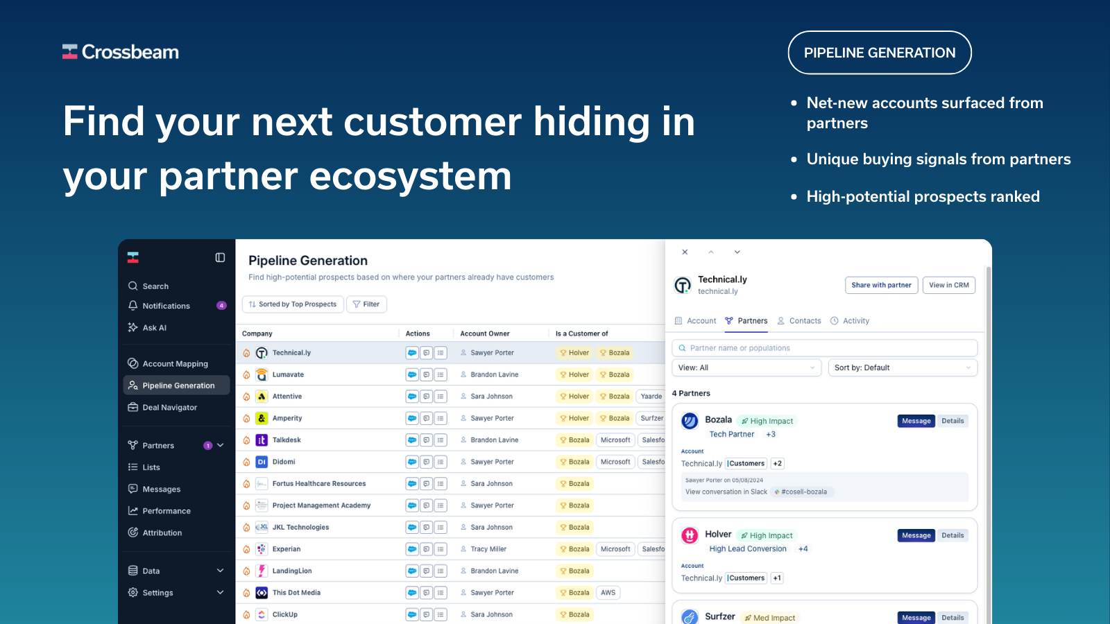This screenshot has height=624, width=1110.
Task: Click the Holver partner logo icon
Action: (690, 535)
